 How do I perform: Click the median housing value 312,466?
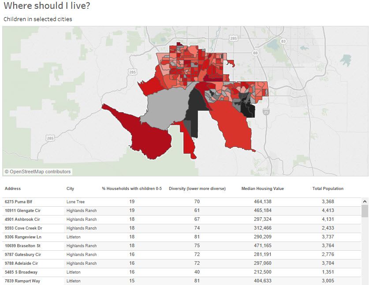point(263,228)
